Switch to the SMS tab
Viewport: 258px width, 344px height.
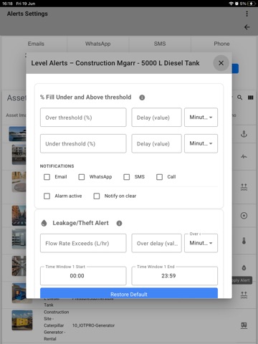click(160, 44)
